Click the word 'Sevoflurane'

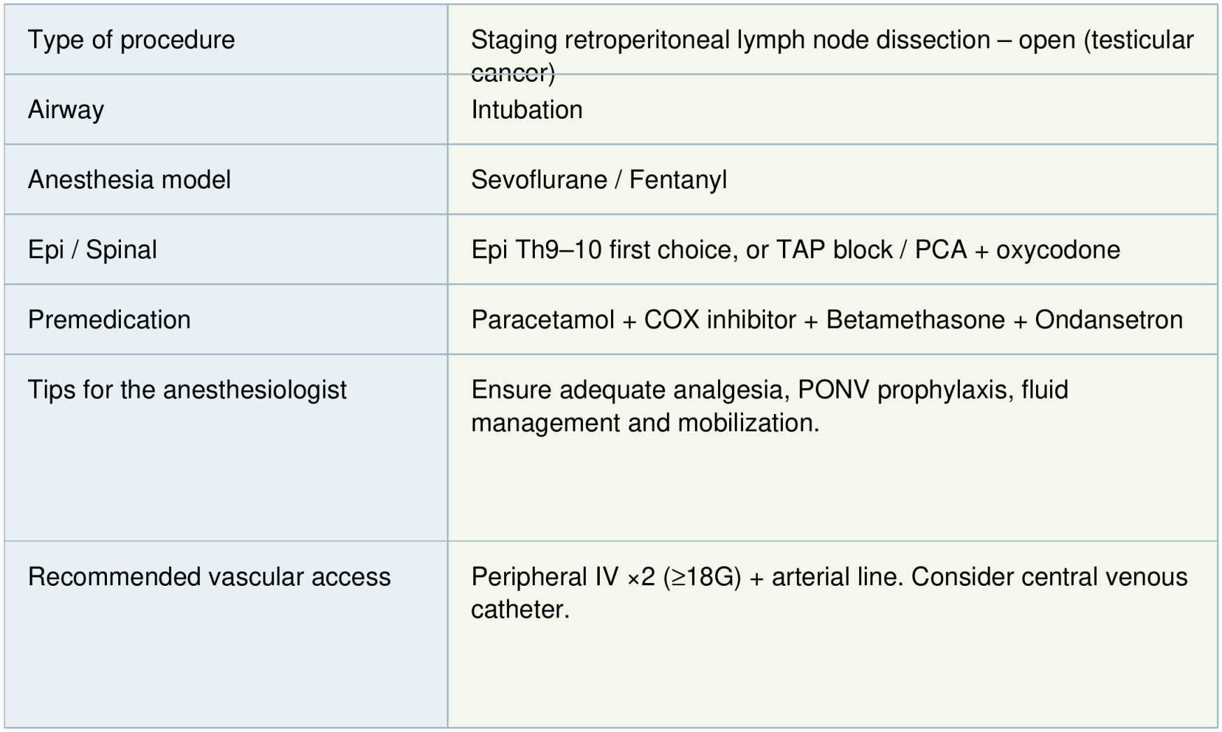[x=538, y=180]
